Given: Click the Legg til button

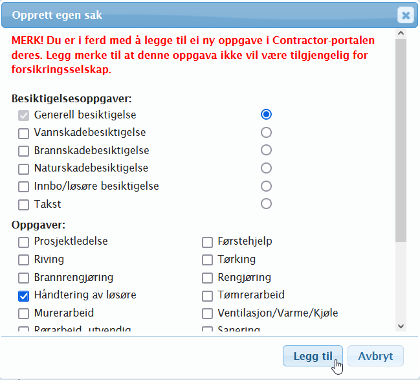Looking at the screenshot, I should coord(313,356).
